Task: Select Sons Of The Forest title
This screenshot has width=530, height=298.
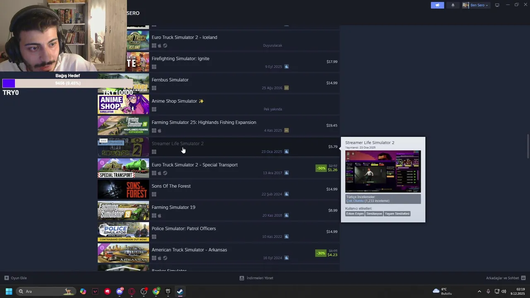Action: (x=171, y=186)
